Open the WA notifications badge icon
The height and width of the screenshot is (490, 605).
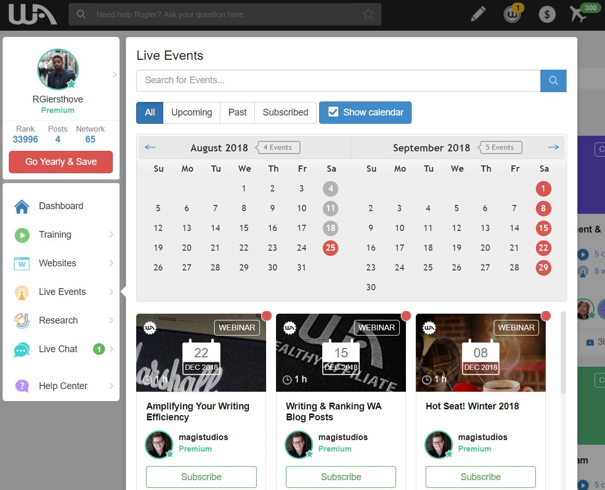pos(512,14)
